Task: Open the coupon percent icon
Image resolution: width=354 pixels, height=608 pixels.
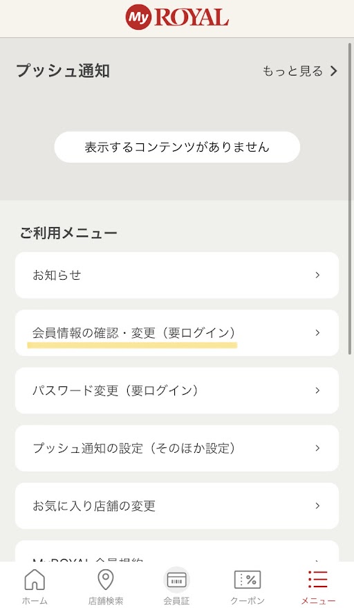Action: click(x=248, y=580)
